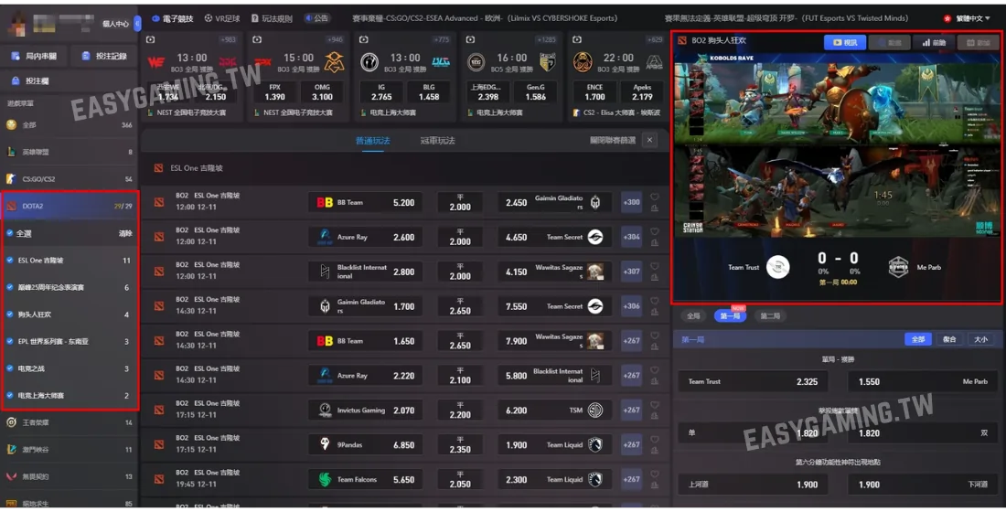Click the Kobolds Rave live stream video
This screenshot has height=512, width=1006.
coord(837,144)
